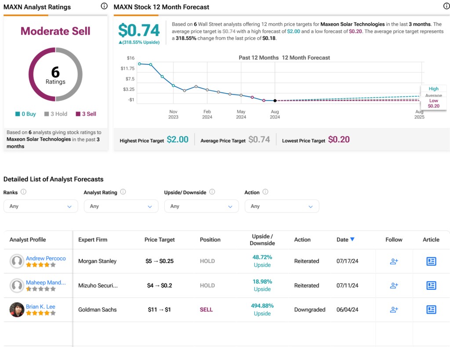This screenshot has width=450, height=347.
Task: Expand the Analyst Rating dropdown
Action: pyautogui.click(x=121, y=206)
